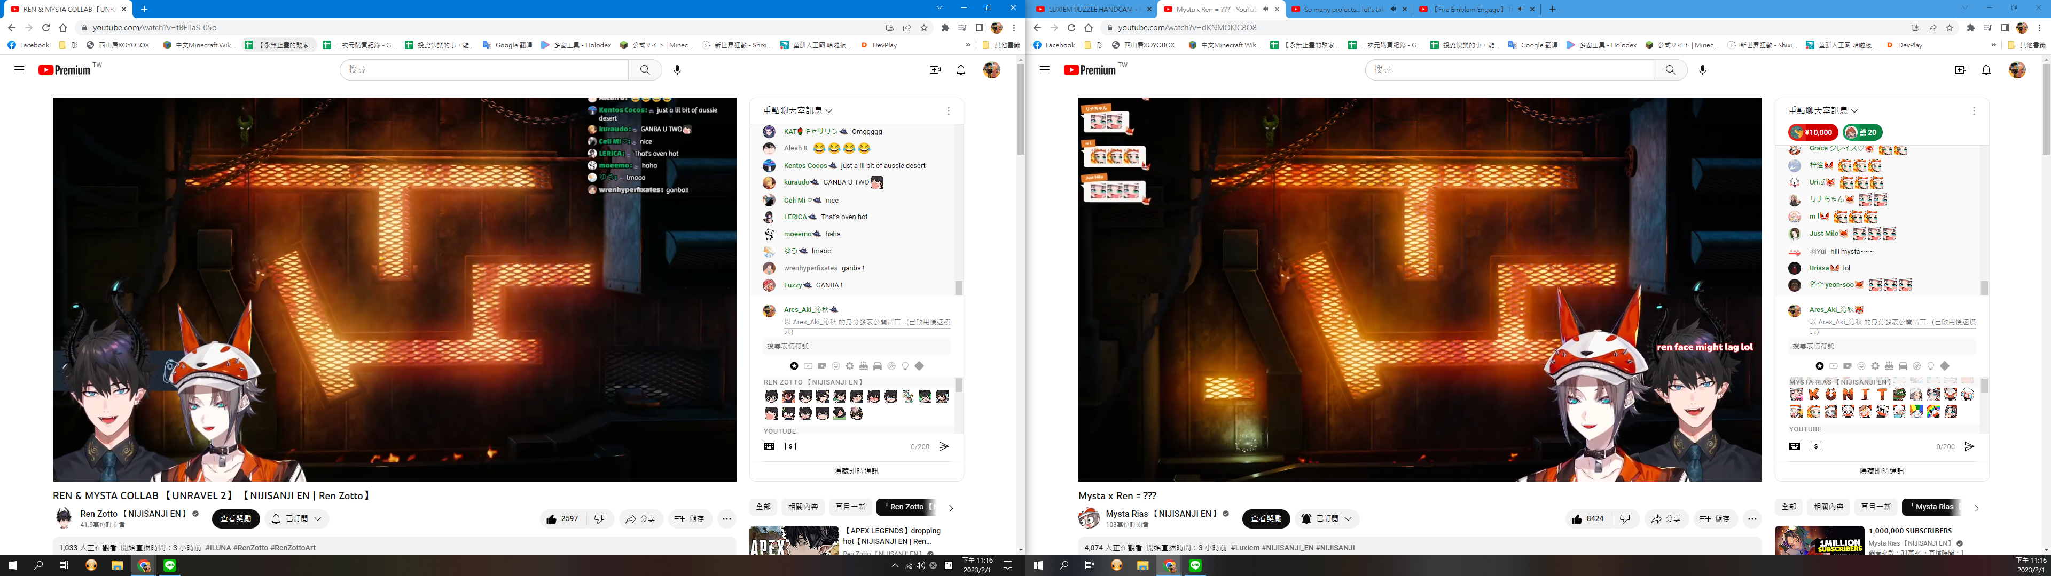Open the YouTube guide menu in Ren Zotto window
Screen dimensions: 2051x576
[x=19, y=70]
